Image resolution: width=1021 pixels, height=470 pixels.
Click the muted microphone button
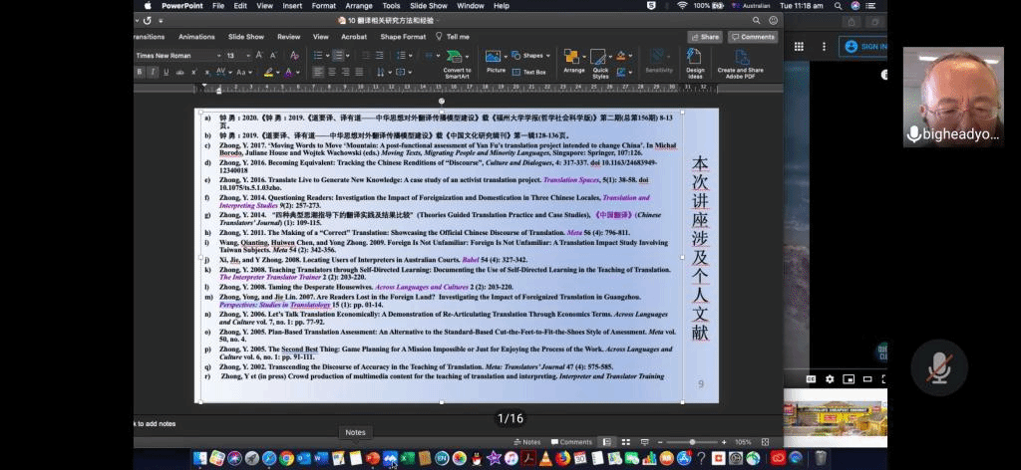[939, 367]
